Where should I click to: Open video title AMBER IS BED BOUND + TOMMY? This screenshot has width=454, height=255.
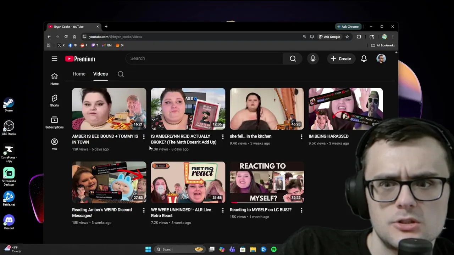105,139
